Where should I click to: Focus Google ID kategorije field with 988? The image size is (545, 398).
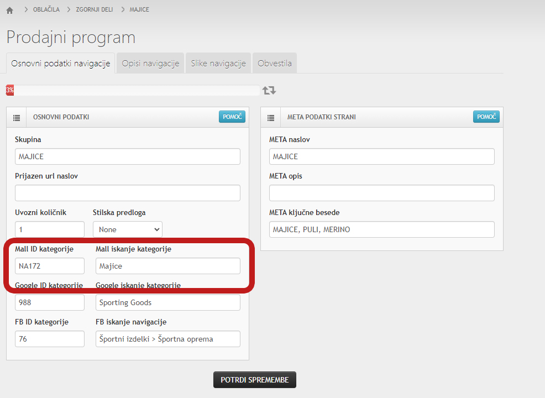pyautogui.click(x=50, y=302)
